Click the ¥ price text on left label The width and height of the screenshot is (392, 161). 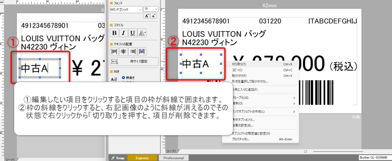(88, 67)
